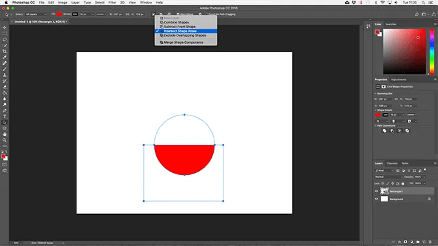The height and width of the screenshot is (246, 438).
Task: Select the Type tool
Action: tap(5, 116)
